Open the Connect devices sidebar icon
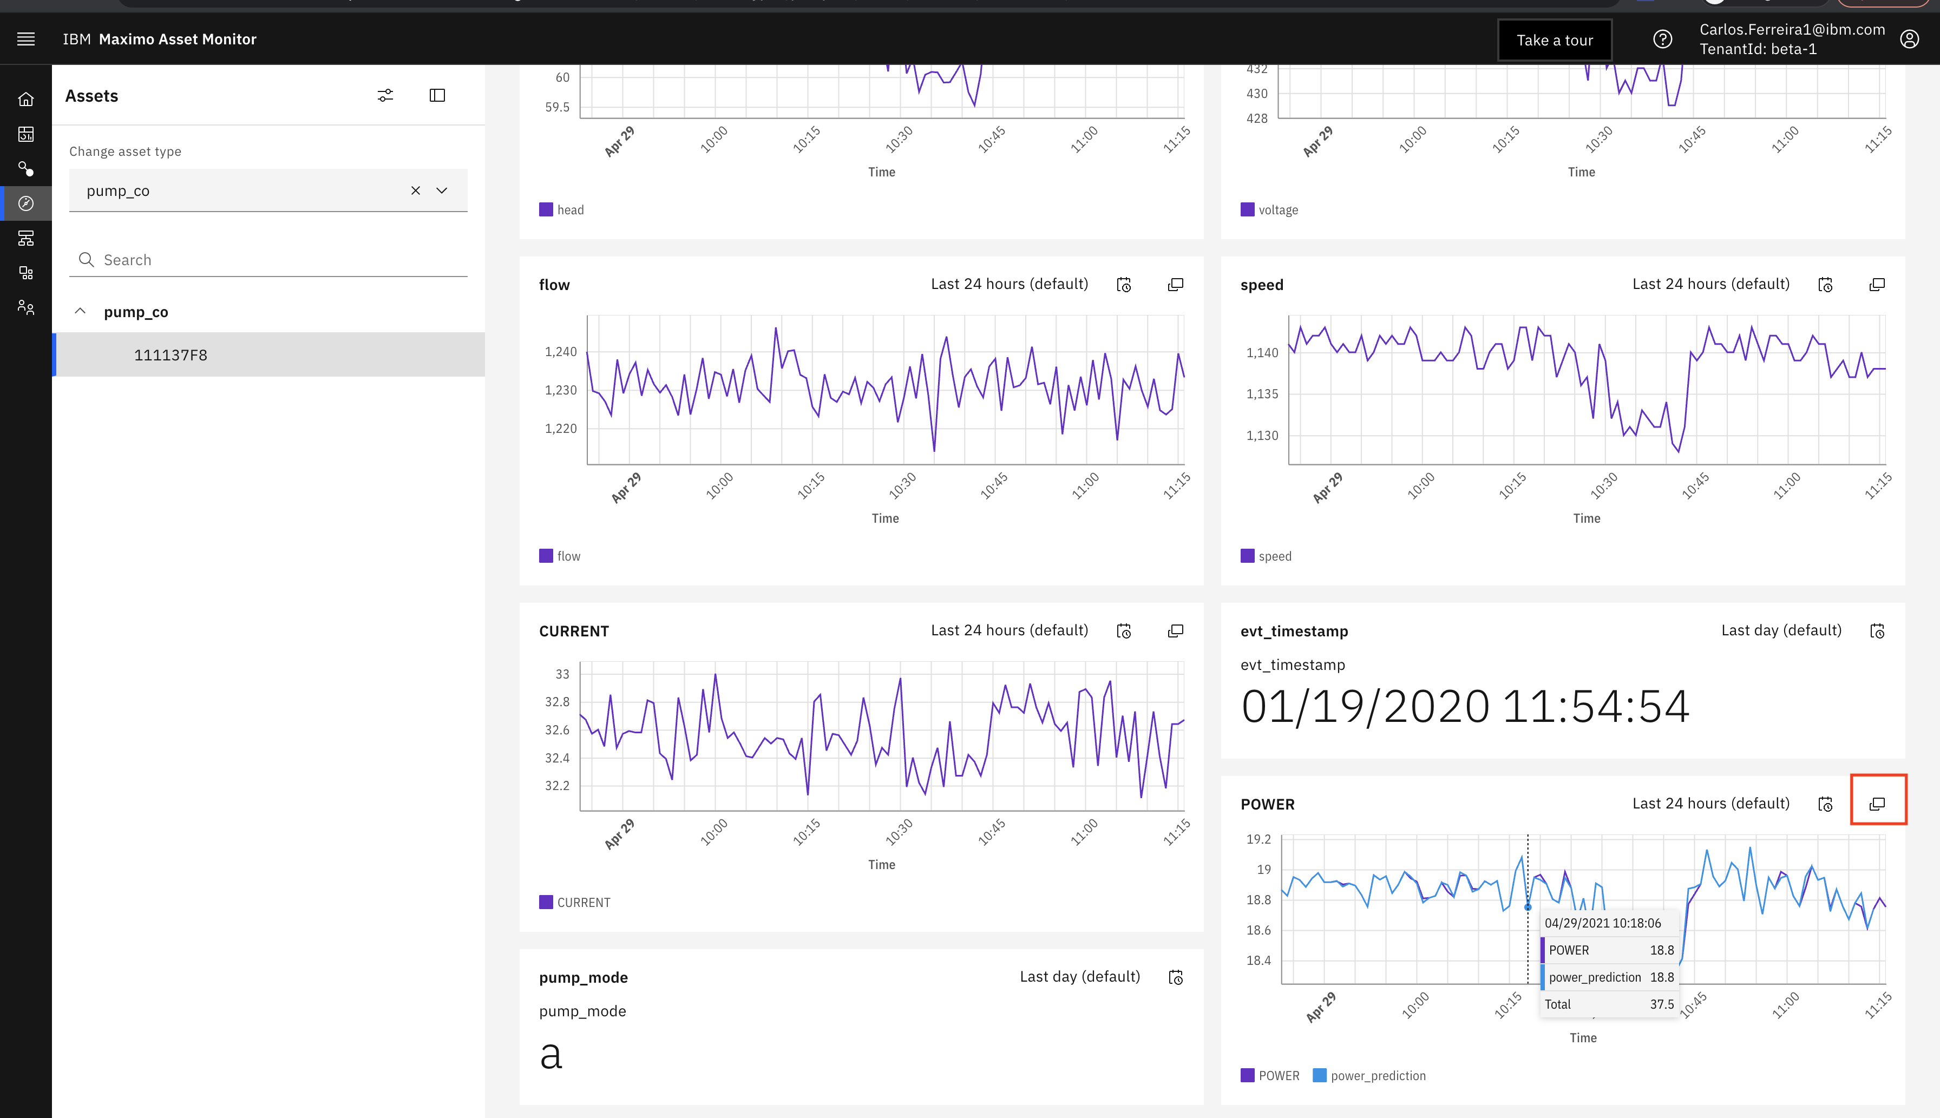Screen dimensions: 1940x1118 click(26, 168)
